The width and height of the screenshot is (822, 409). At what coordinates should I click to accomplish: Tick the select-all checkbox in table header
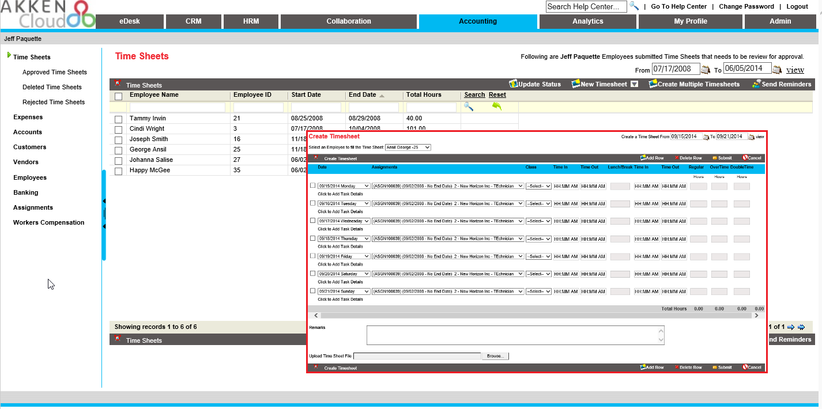pos(119,97)
